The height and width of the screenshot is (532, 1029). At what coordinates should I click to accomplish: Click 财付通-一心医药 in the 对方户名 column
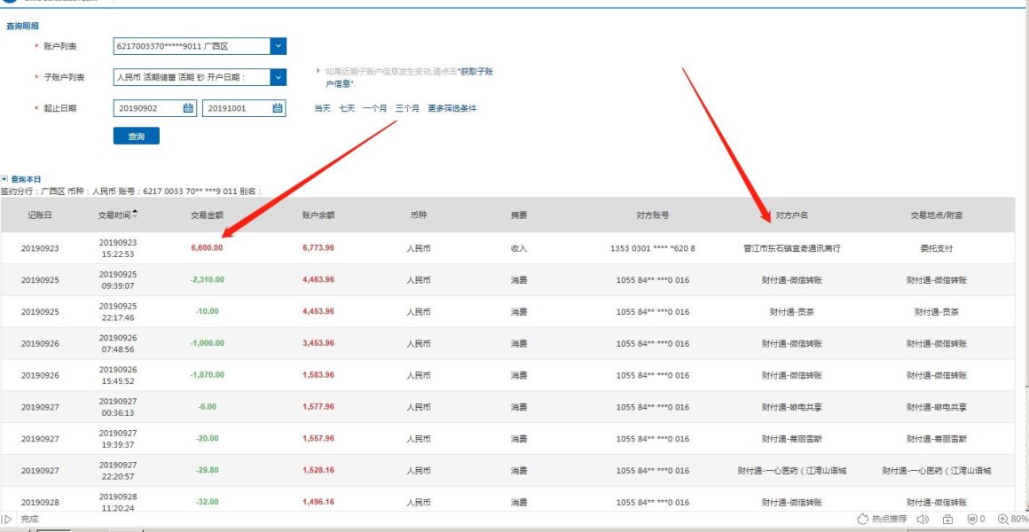(x=791, y=471)
